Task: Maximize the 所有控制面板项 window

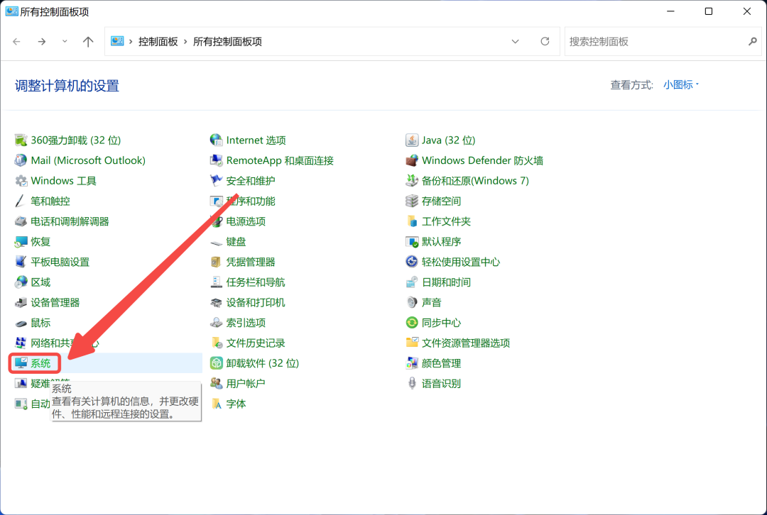Action: point(708,11)
